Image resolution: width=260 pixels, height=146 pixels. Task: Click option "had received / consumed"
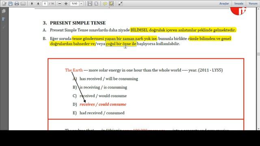click(102, 113)
